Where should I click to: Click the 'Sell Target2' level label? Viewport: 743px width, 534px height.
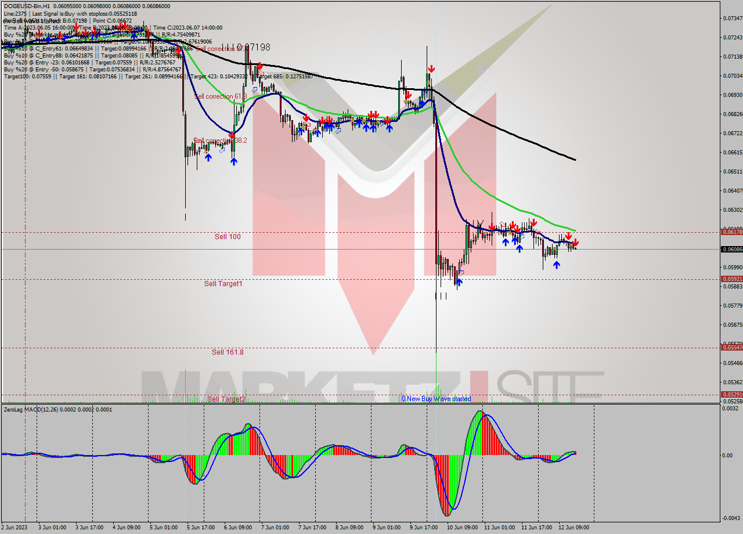click(226, 399)
